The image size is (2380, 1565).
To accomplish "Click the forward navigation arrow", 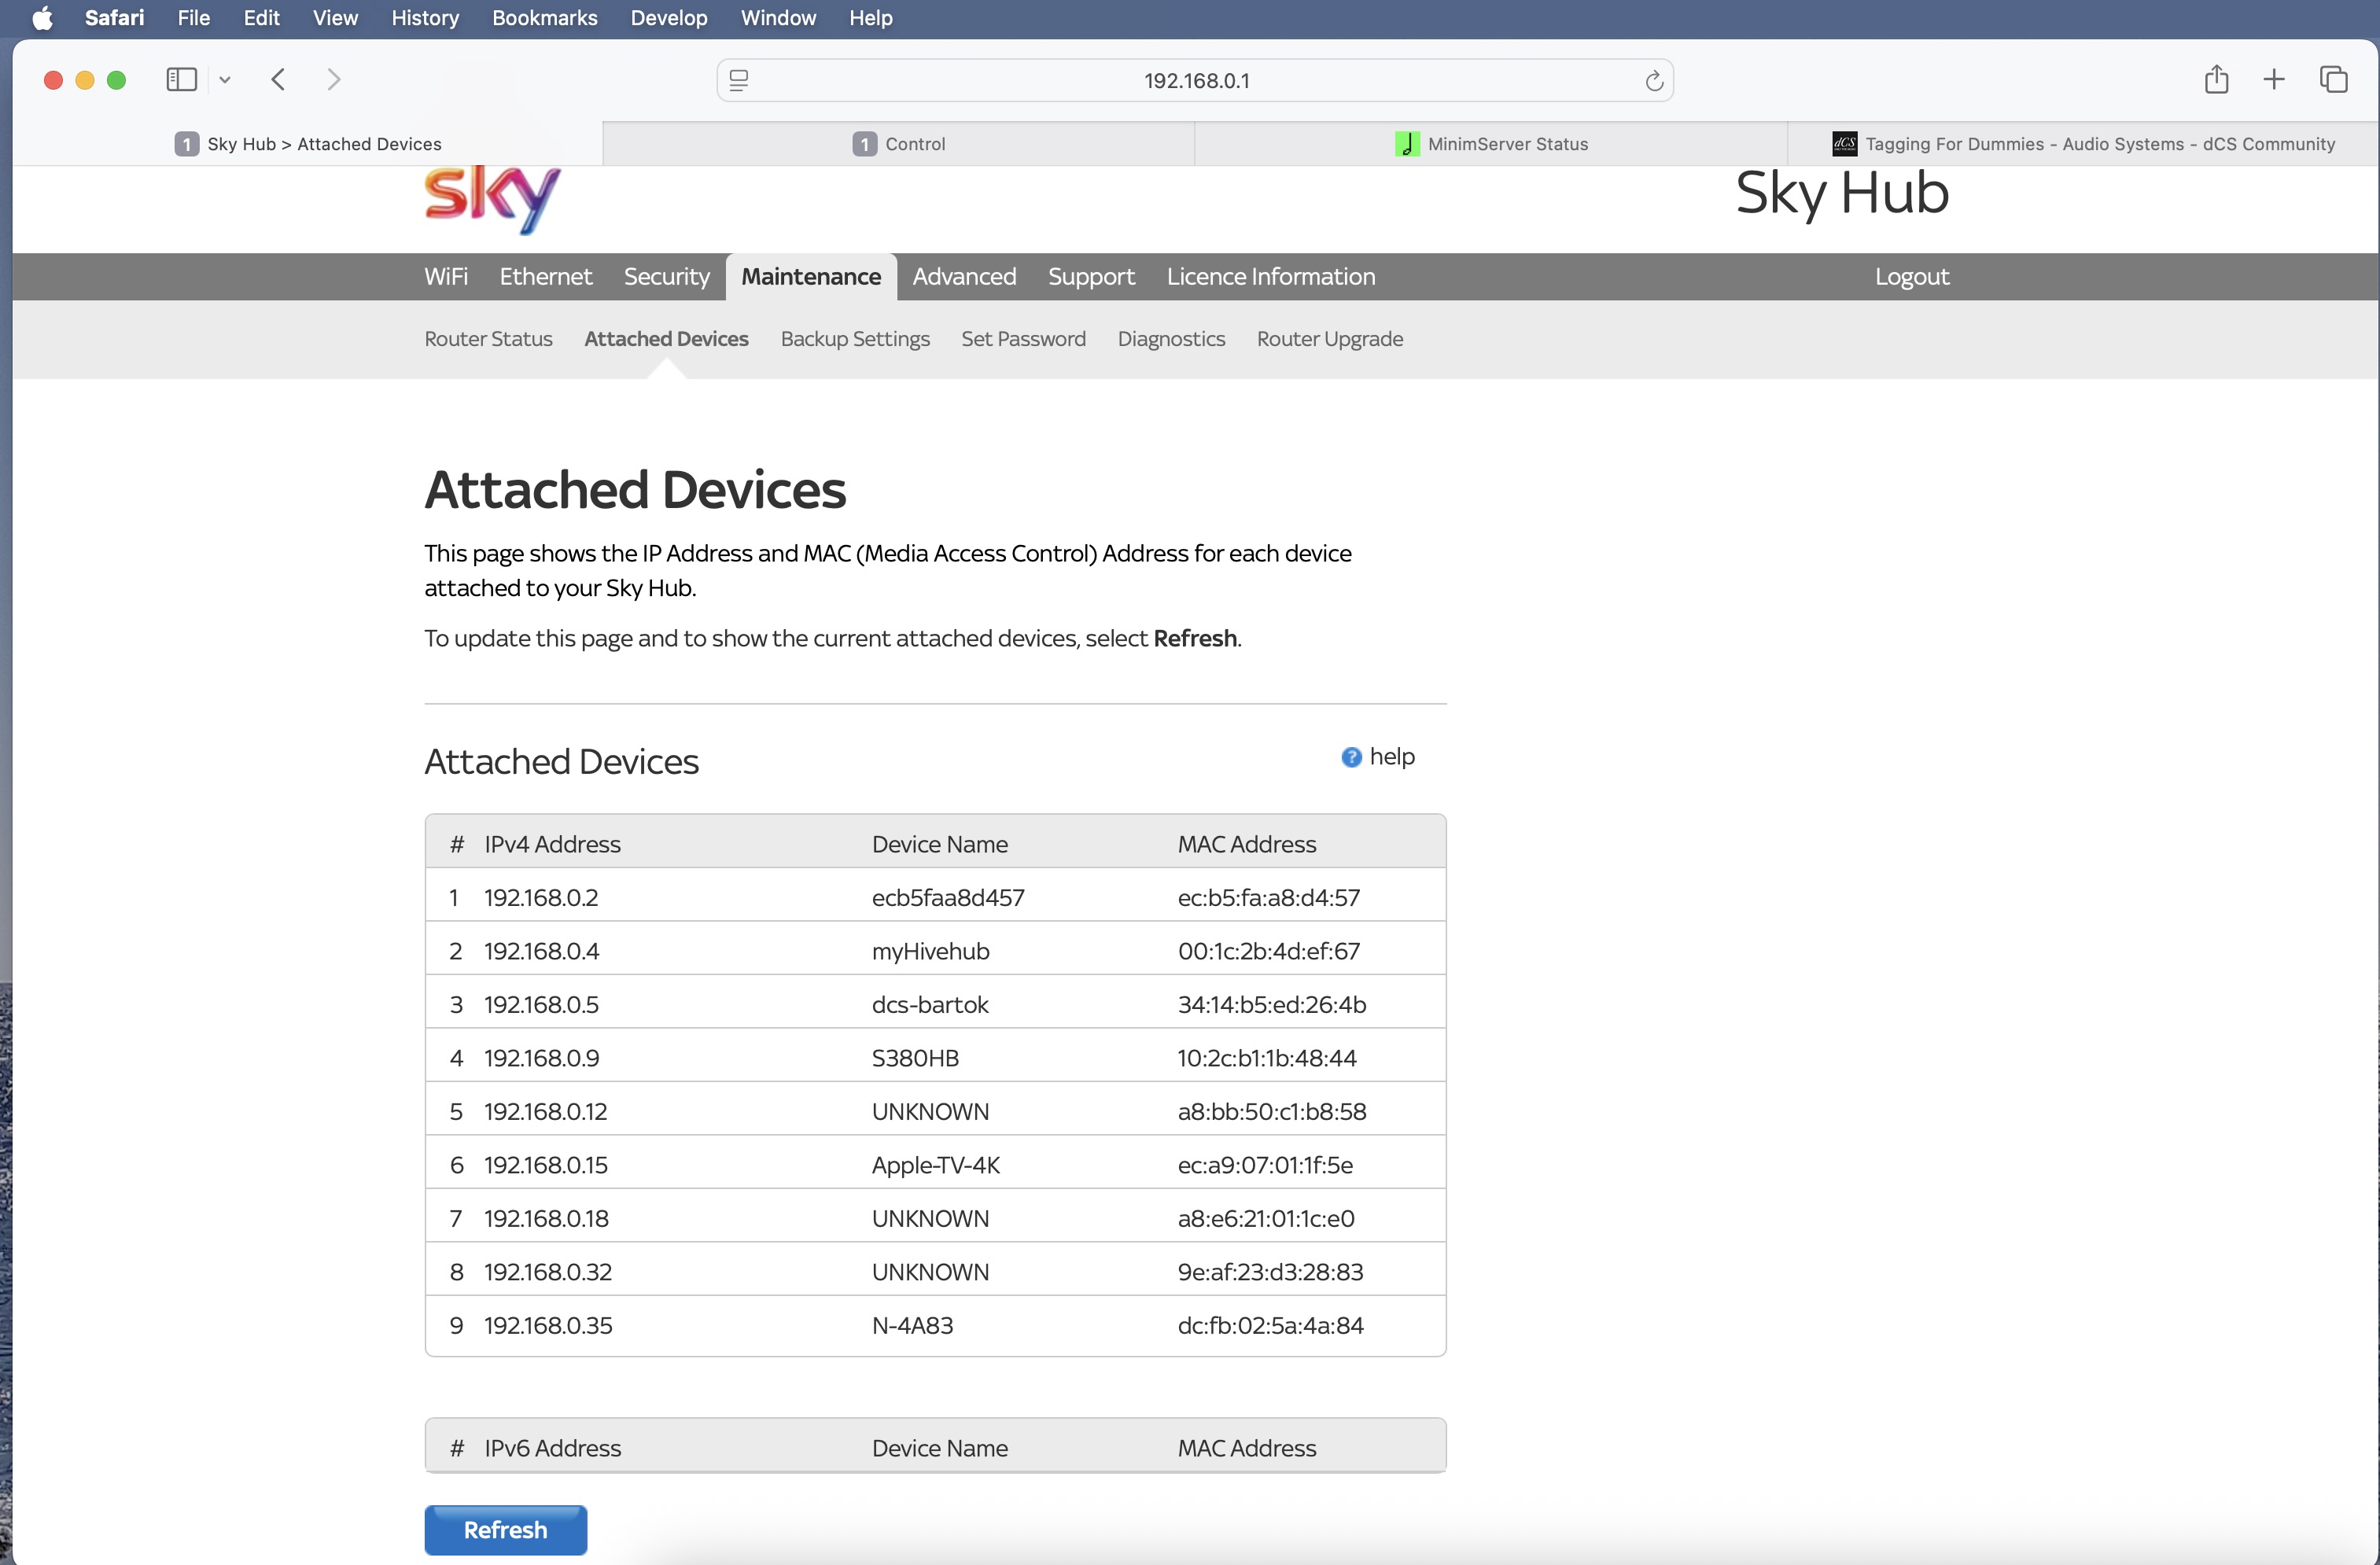I will click(x=334, y=79).
